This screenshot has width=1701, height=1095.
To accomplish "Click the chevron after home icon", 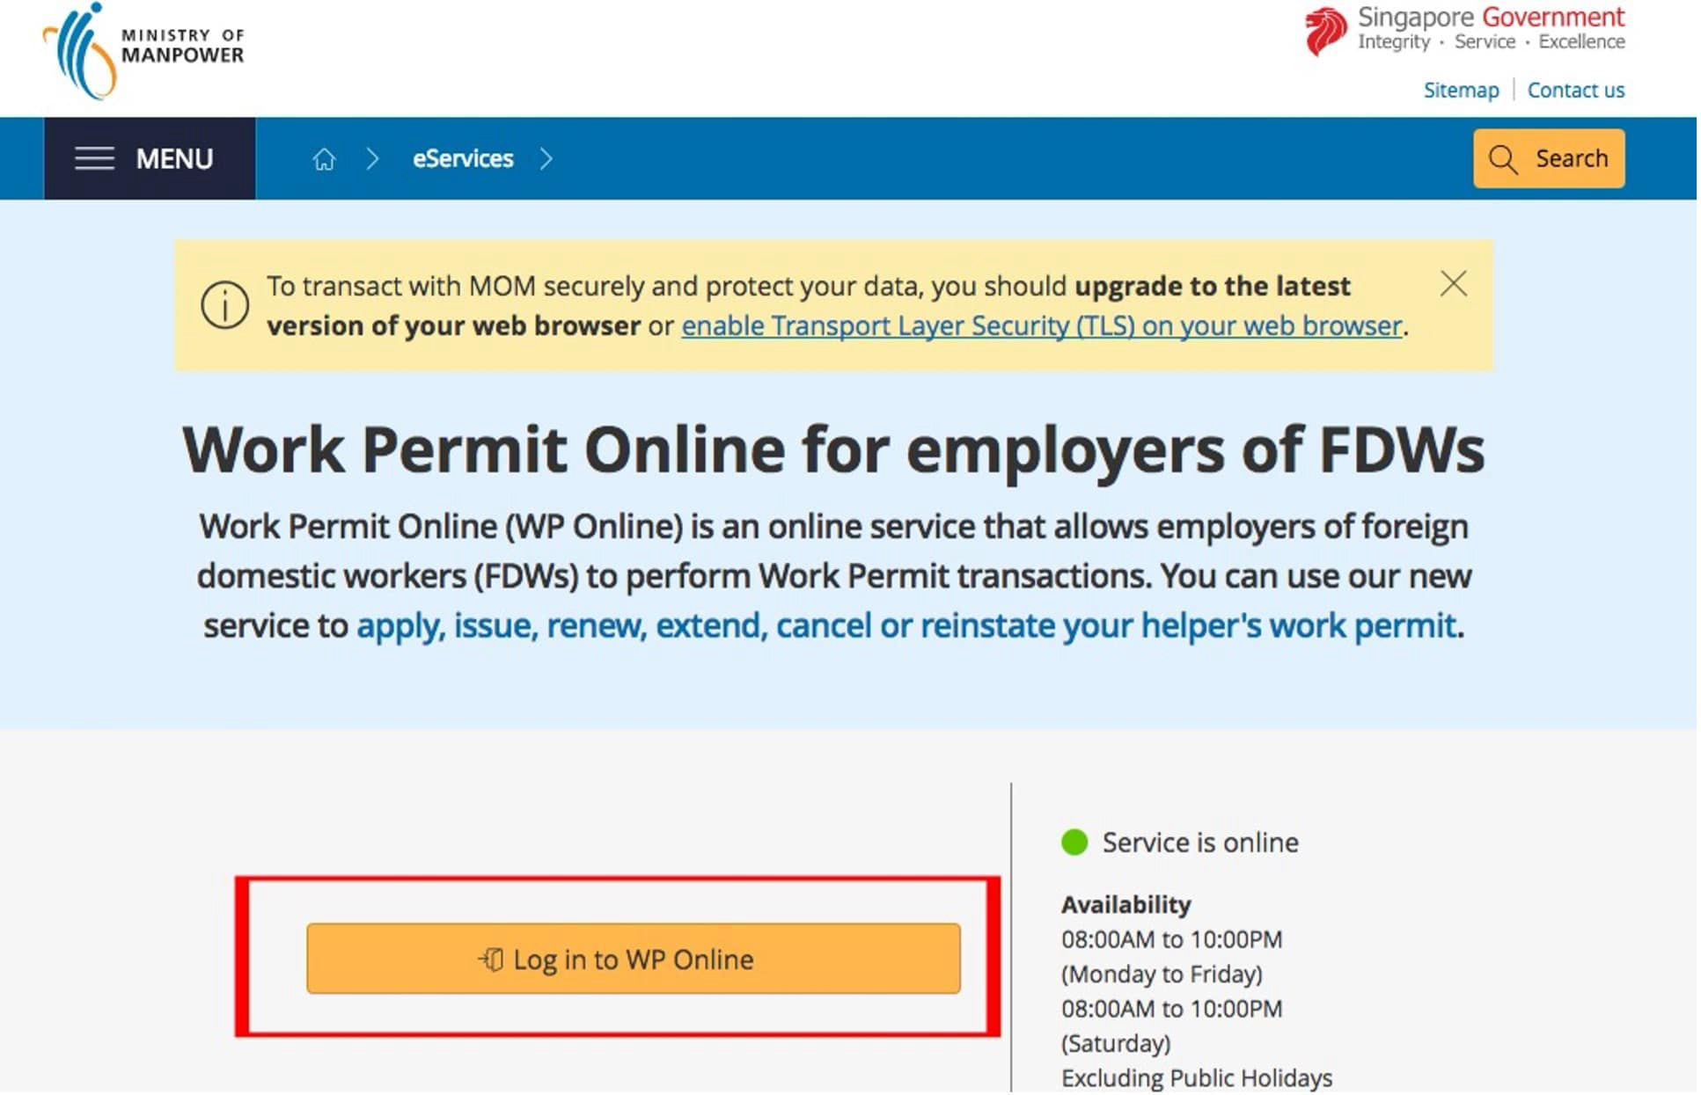I will [372, 158].
